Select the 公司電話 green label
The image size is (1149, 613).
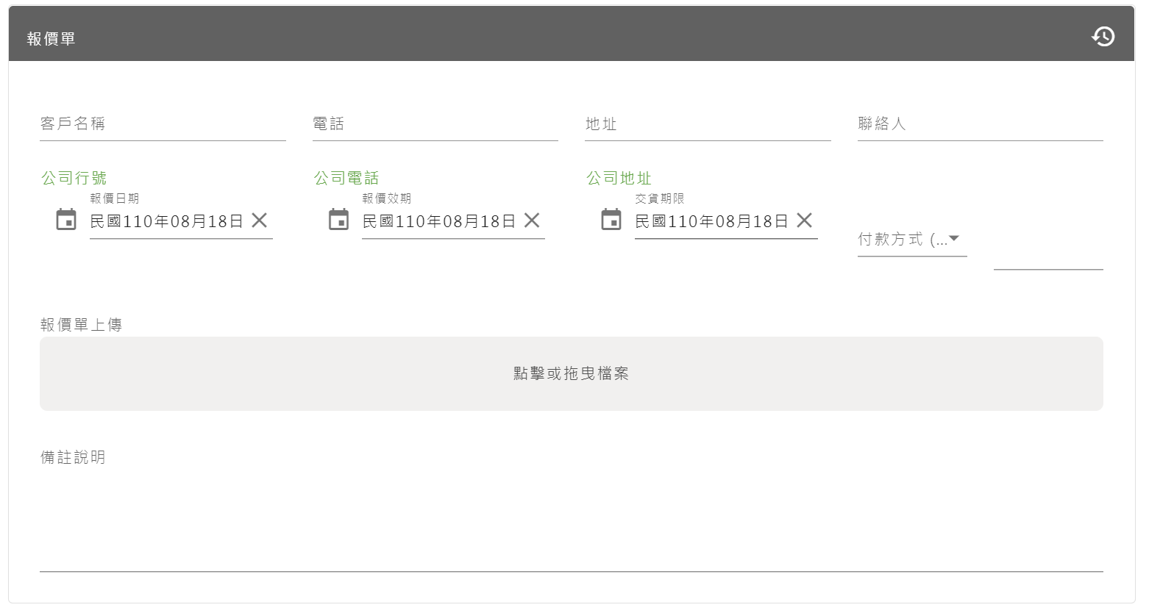point(346,177)
